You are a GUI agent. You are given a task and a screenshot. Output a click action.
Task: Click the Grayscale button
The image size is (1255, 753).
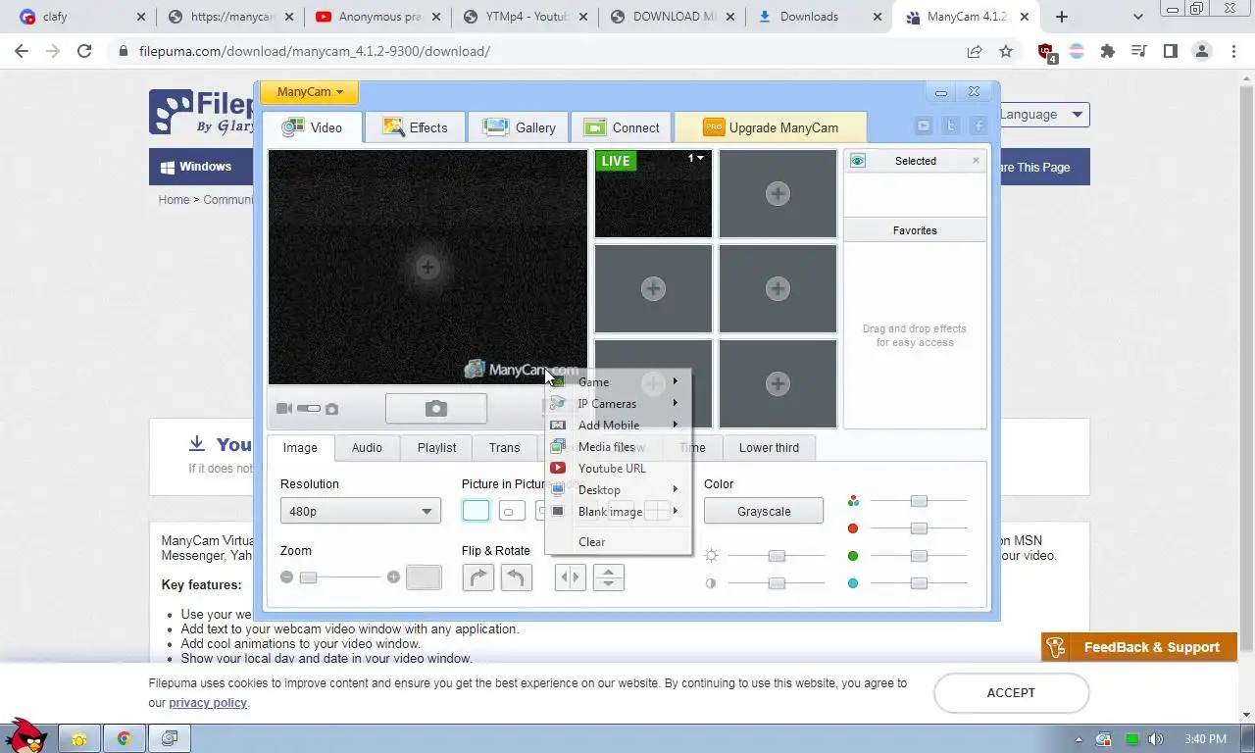click(764, 511)
